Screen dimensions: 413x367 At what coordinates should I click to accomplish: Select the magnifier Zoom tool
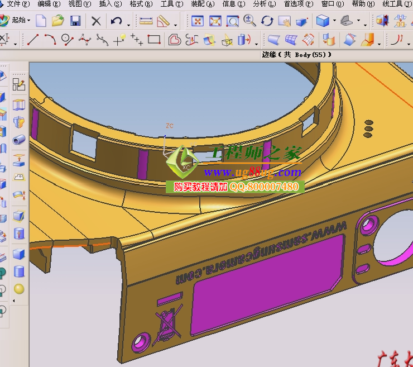pyautogui.click(x=249, y=21)
